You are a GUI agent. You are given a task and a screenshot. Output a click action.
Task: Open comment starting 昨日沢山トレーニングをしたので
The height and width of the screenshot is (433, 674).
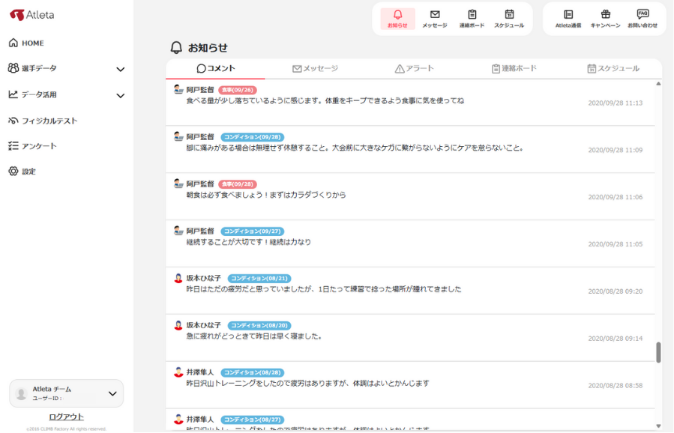tap(411, 385)
